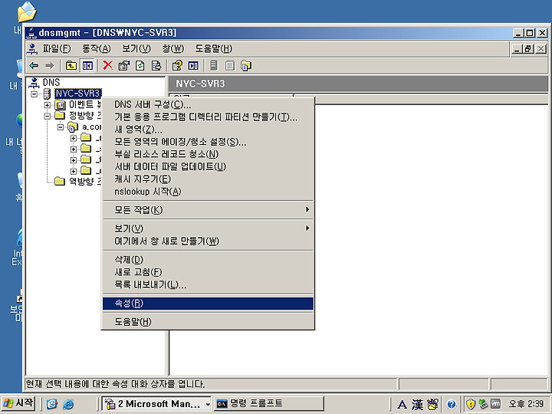The width and height of the screenshot is (552, 414).
Task: Go up one level with the folder icon
Action: [x=71, y=65]
